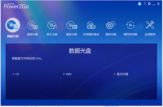Choose the CD data disc option

coord(16,74)
